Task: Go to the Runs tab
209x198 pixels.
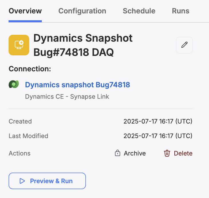Action: [x=181, y=11]
